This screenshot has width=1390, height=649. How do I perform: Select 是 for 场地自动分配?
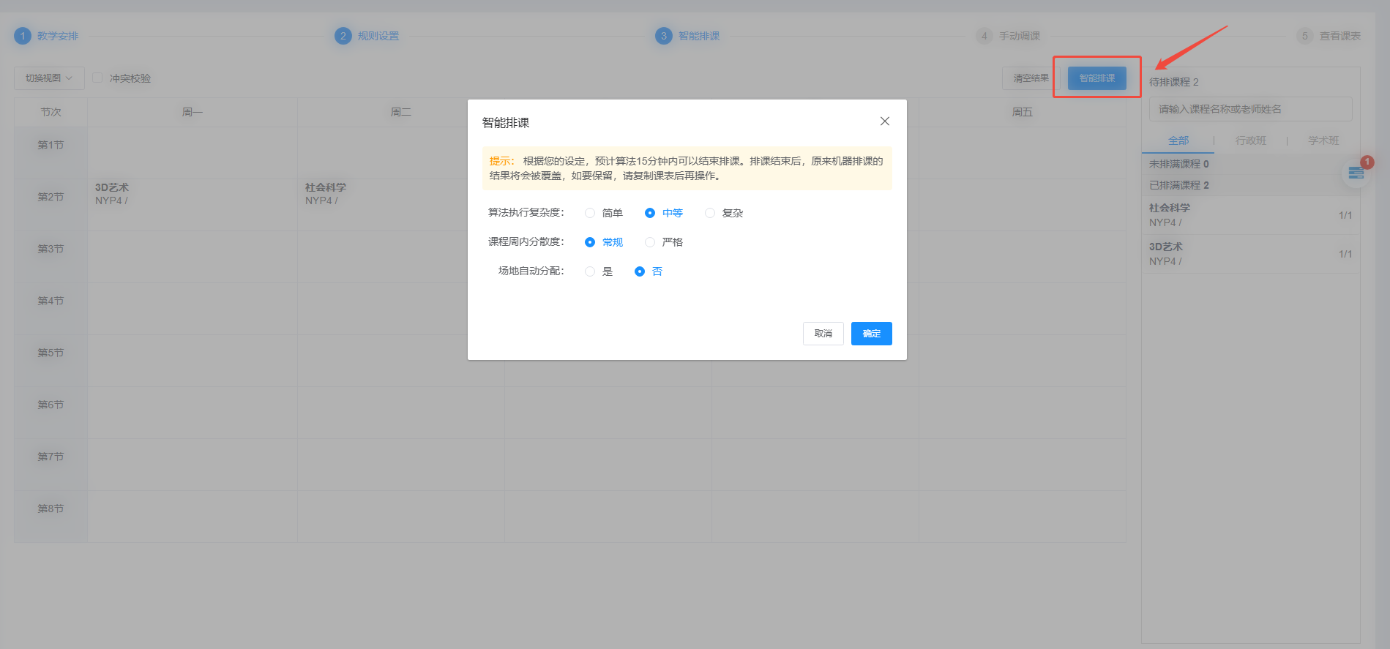click(x=590, y=271)
